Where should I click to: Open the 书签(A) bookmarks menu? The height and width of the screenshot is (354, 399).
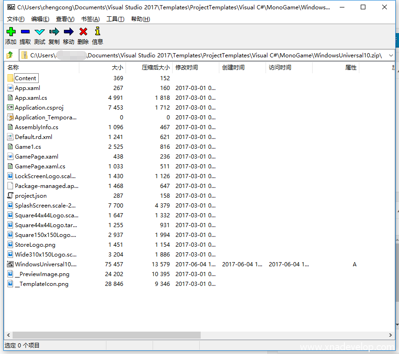click(x=90, y=19)
